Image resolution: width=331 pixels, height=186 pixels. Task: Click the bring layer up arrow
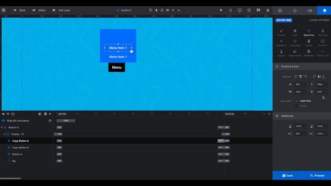[179, 10]
